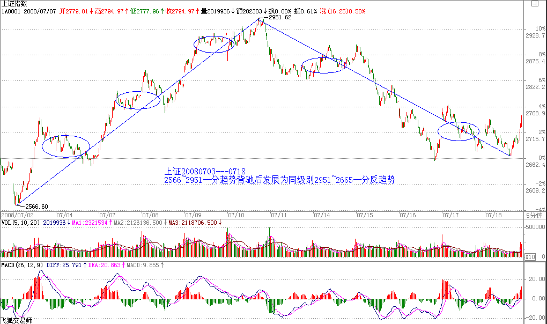
Task: Click the 2008/07/02 start date marker
Action: pos(17,215)
